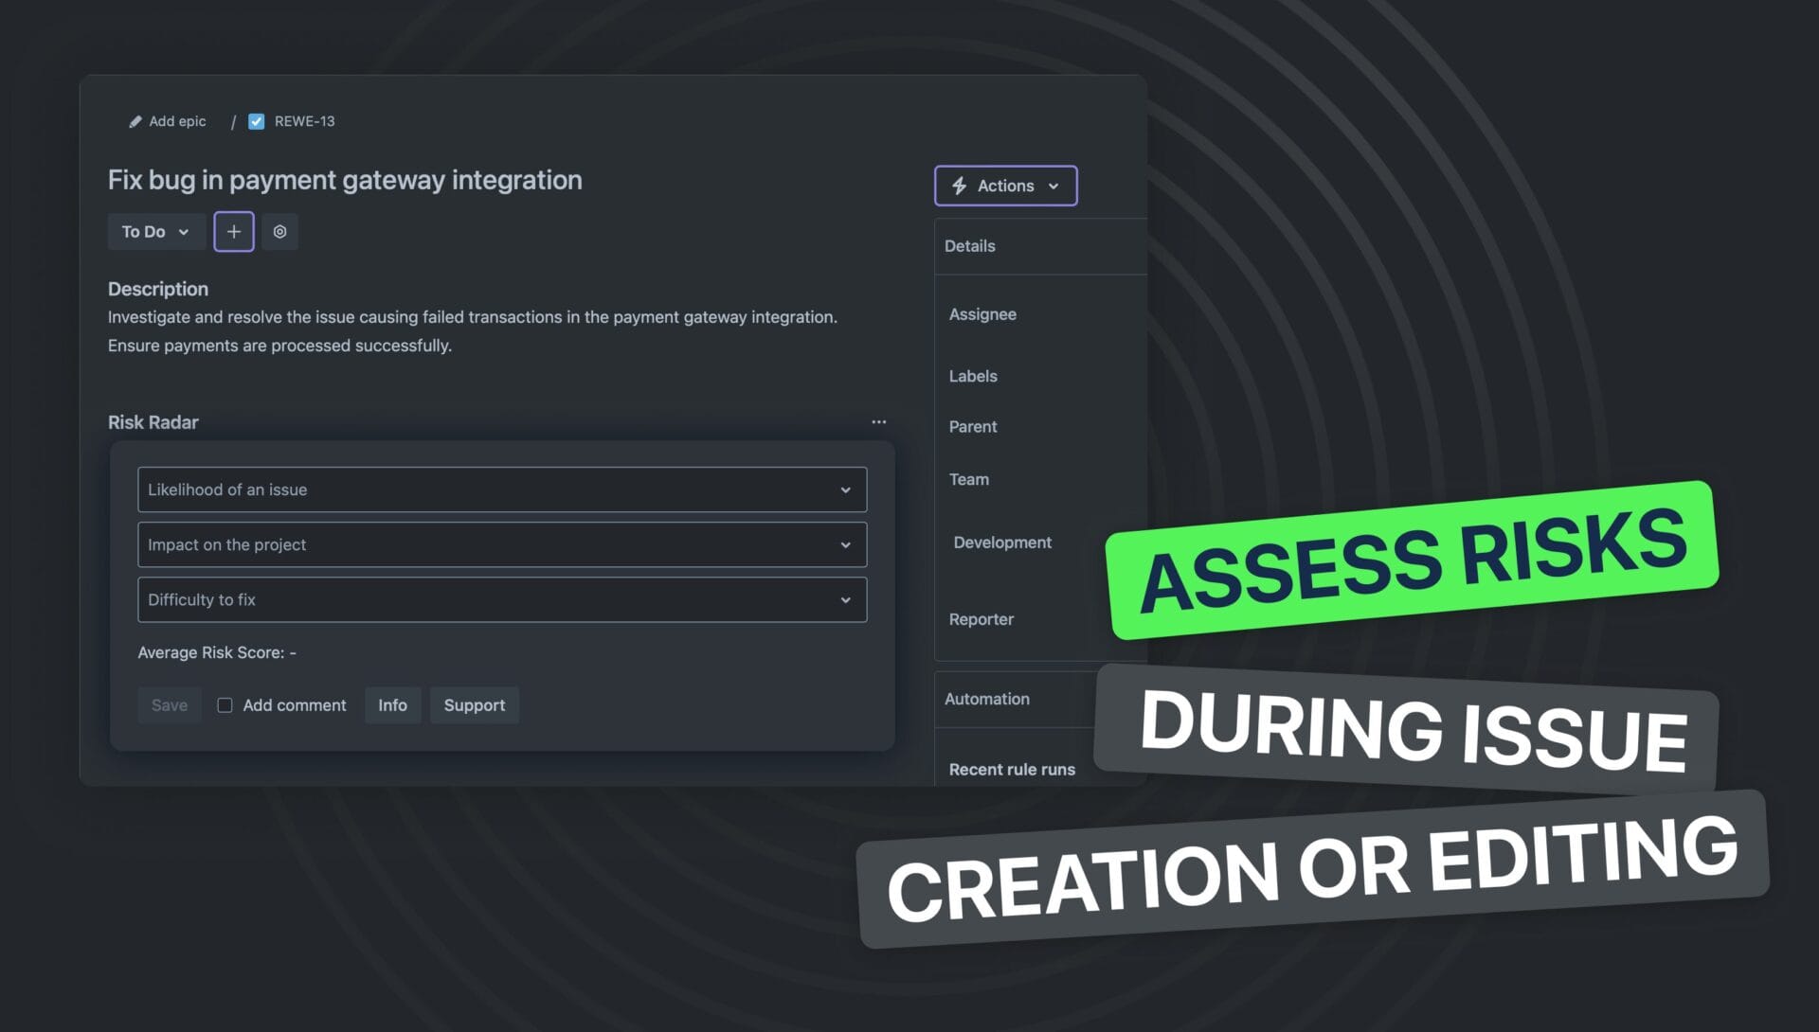Click the Save button in Risk Radar

169,705
